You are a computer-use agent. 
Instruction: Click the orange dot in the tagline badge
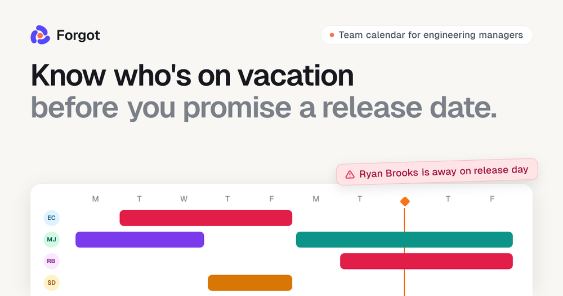(332, 35)
